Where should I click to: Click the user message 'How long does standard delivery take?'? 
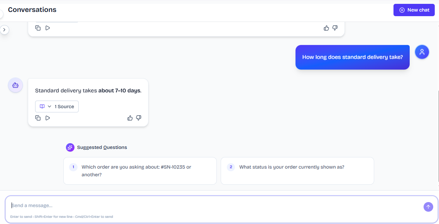pyautogui.click(x=353, y=57)
